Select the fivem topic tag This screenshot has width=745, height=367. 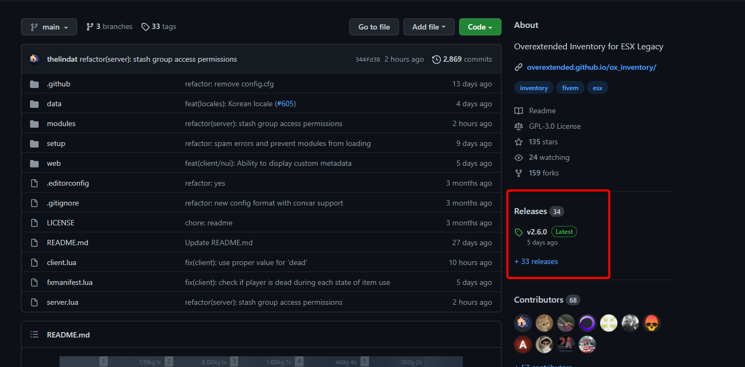click(570, 88)
